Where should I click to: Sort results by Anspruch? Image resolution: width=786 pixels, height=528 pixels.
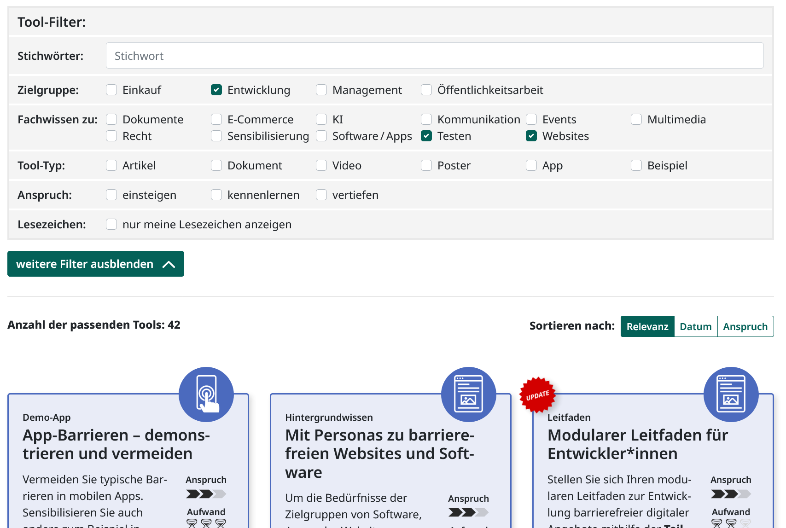coord(745,326)
